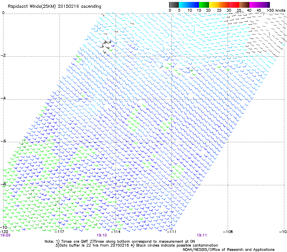Click the "-120" longitude axis label
Image resolution: width=287 pixels, height=252 pixels.
(x=4, y=232)
